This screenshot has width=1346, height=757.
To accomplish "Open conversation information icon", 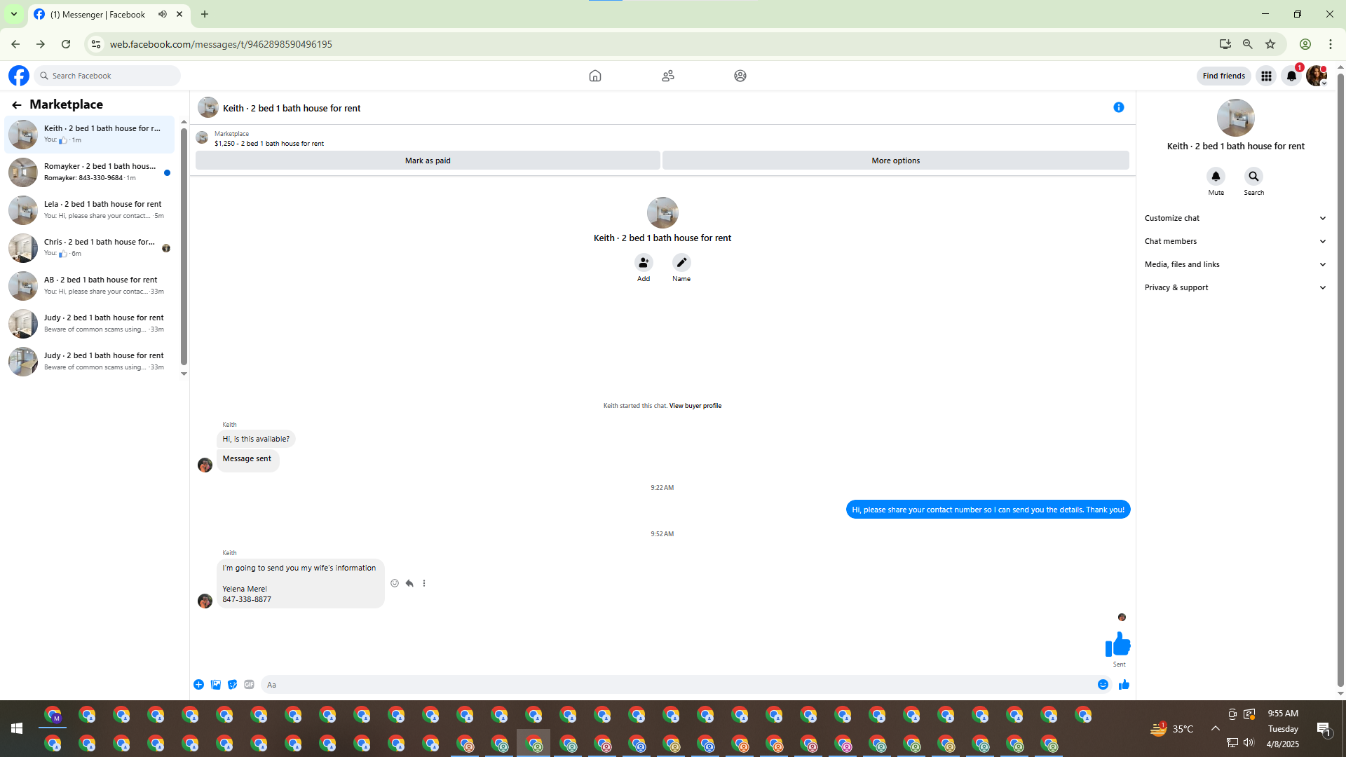I will click(x=1118, y=107).
